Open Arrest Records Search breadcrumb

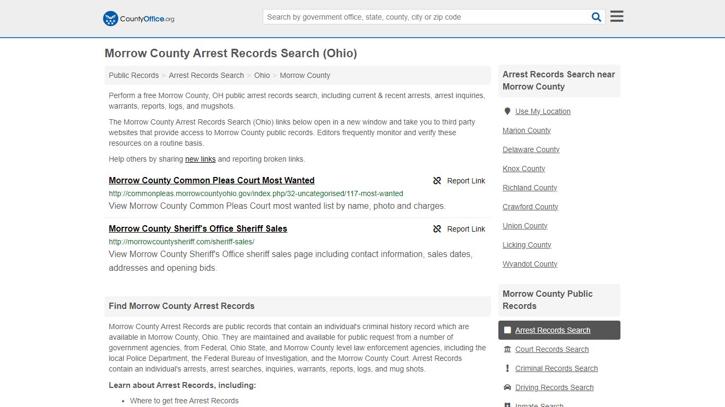(x=206, y=75)
